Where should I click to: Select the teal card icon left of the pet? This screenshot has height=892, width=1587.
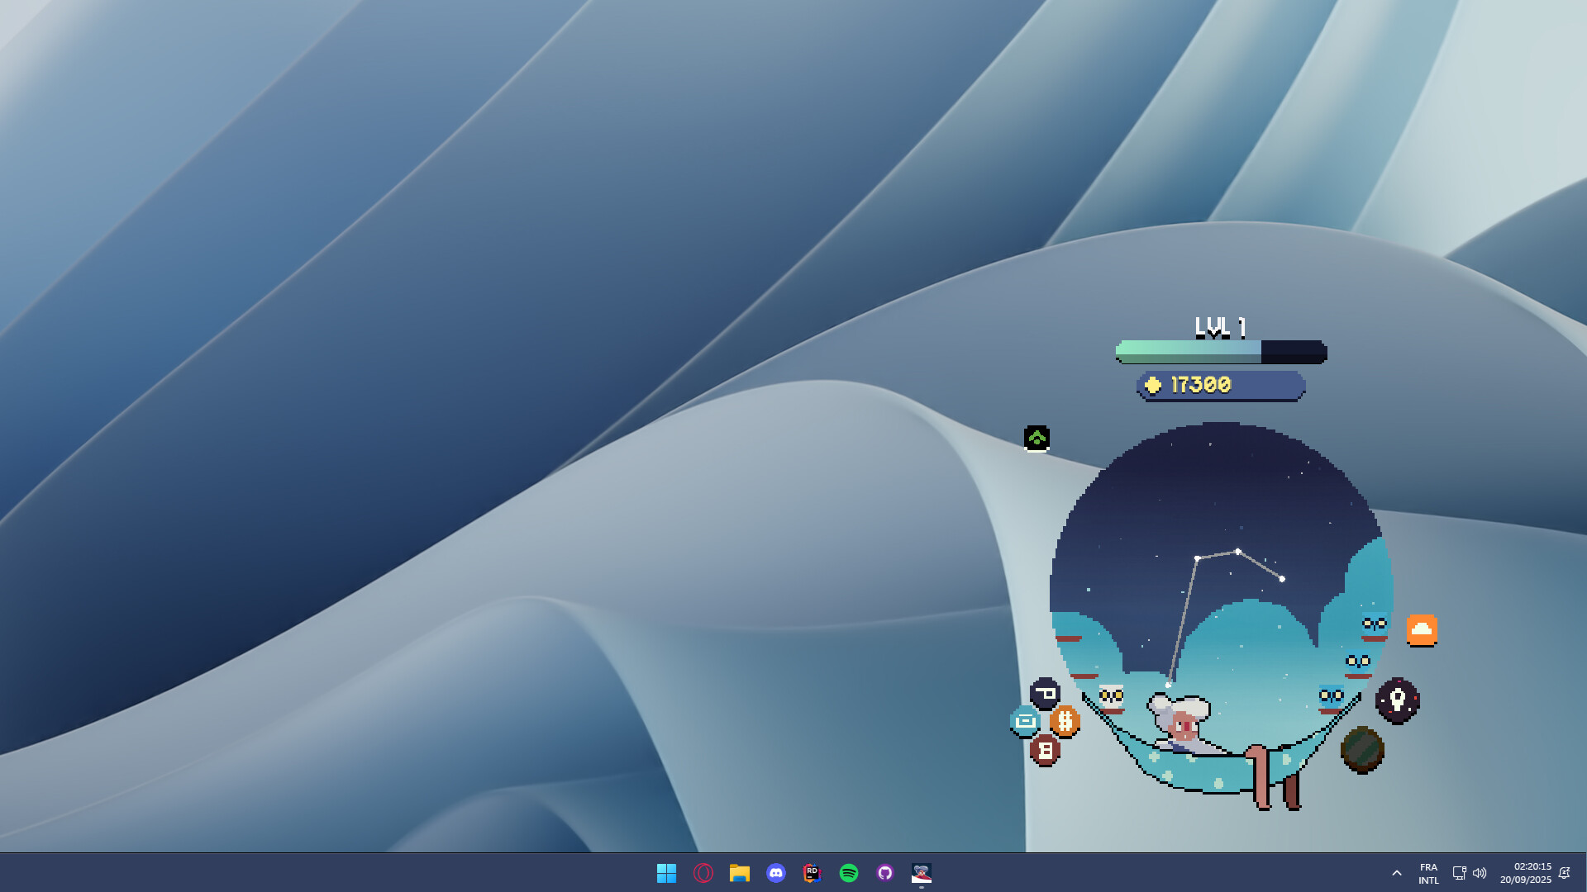click(1025, 720)
